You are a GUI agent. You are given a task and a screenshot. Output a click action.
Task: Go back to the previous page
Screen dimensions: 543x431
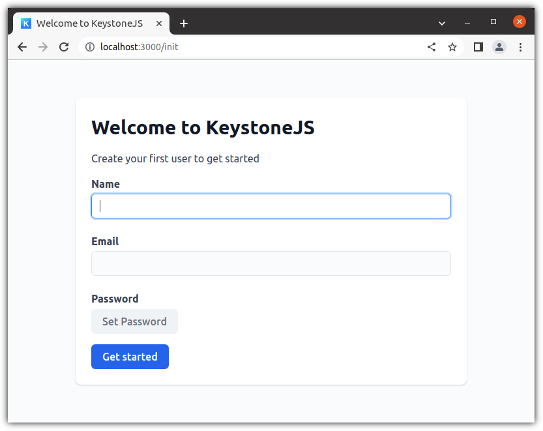click(x=22, y=47)
